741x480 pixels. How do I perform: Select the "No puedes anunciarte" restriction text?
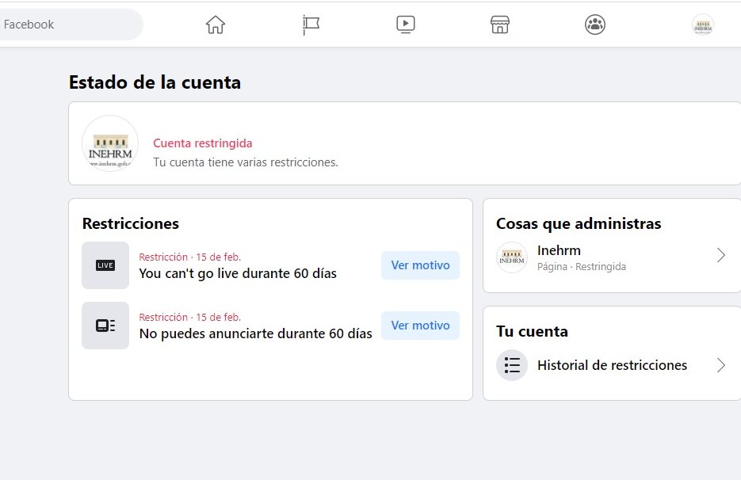[x=255, y=333]
